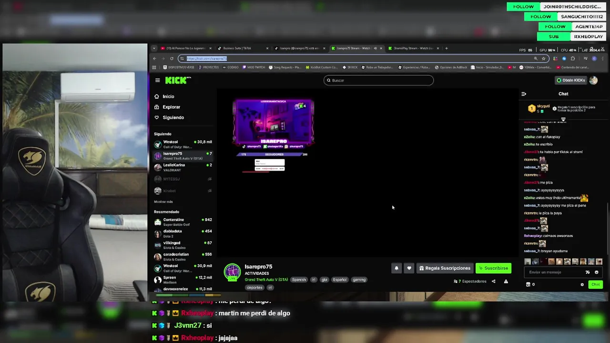Focus the Buscar search field
This screenshot has width=610, height=343.
point(378,81)
